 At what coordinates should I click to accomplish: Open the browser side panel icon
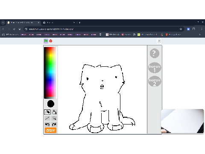pyautogui.click(x=194, y=29)
